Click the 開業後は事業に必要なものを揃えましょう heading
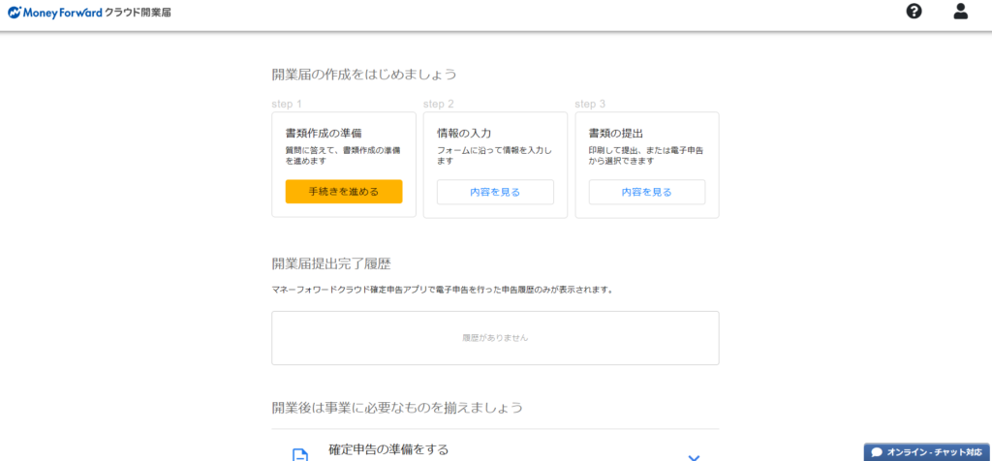This screenshot has width=992, height=461. pos(398,407)
